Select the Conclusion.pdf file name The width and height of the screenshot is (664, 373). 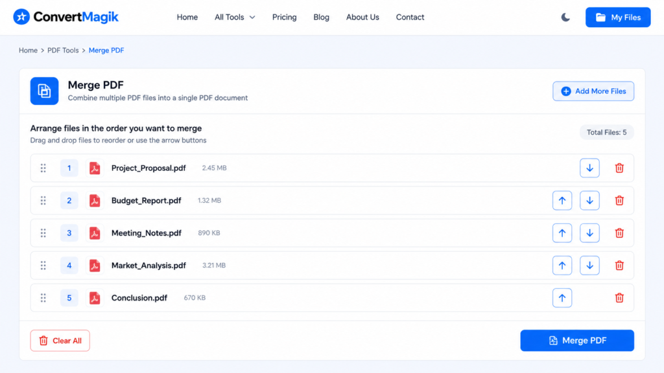pos(139,298)
